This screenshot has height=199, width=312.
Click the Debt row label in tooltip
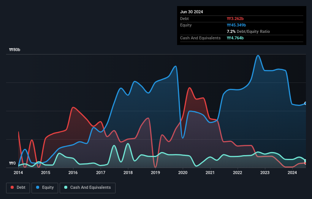point(184,19)
